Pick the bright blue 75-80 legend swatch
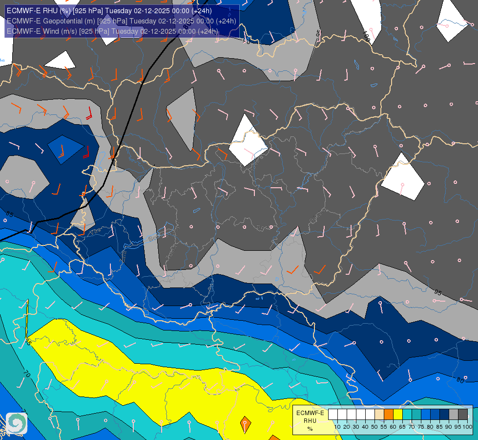This screenshot has width=478, height=440. (426, 415)
